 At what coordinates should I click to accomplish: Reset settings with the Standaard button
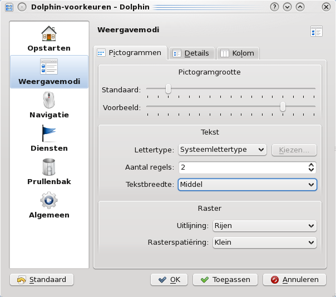[42, 280]
